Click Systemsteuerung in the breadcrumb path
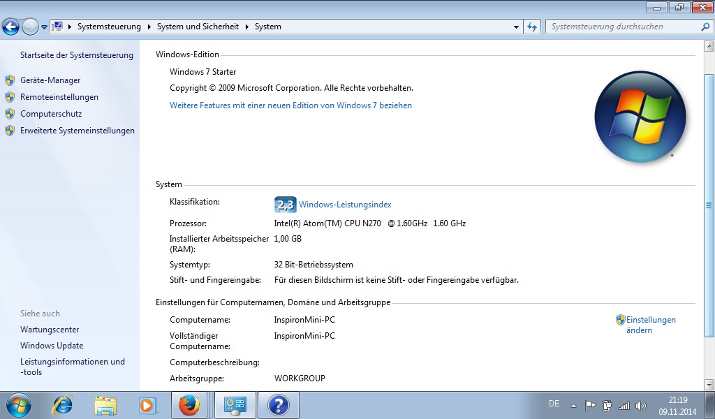This screenshot has width=715, height=419. pos(109,27)
